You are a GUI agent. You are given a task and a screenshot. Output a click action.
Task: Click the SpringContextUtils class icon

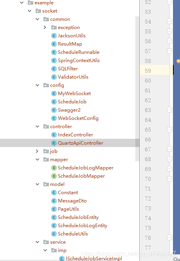point(54,61)
